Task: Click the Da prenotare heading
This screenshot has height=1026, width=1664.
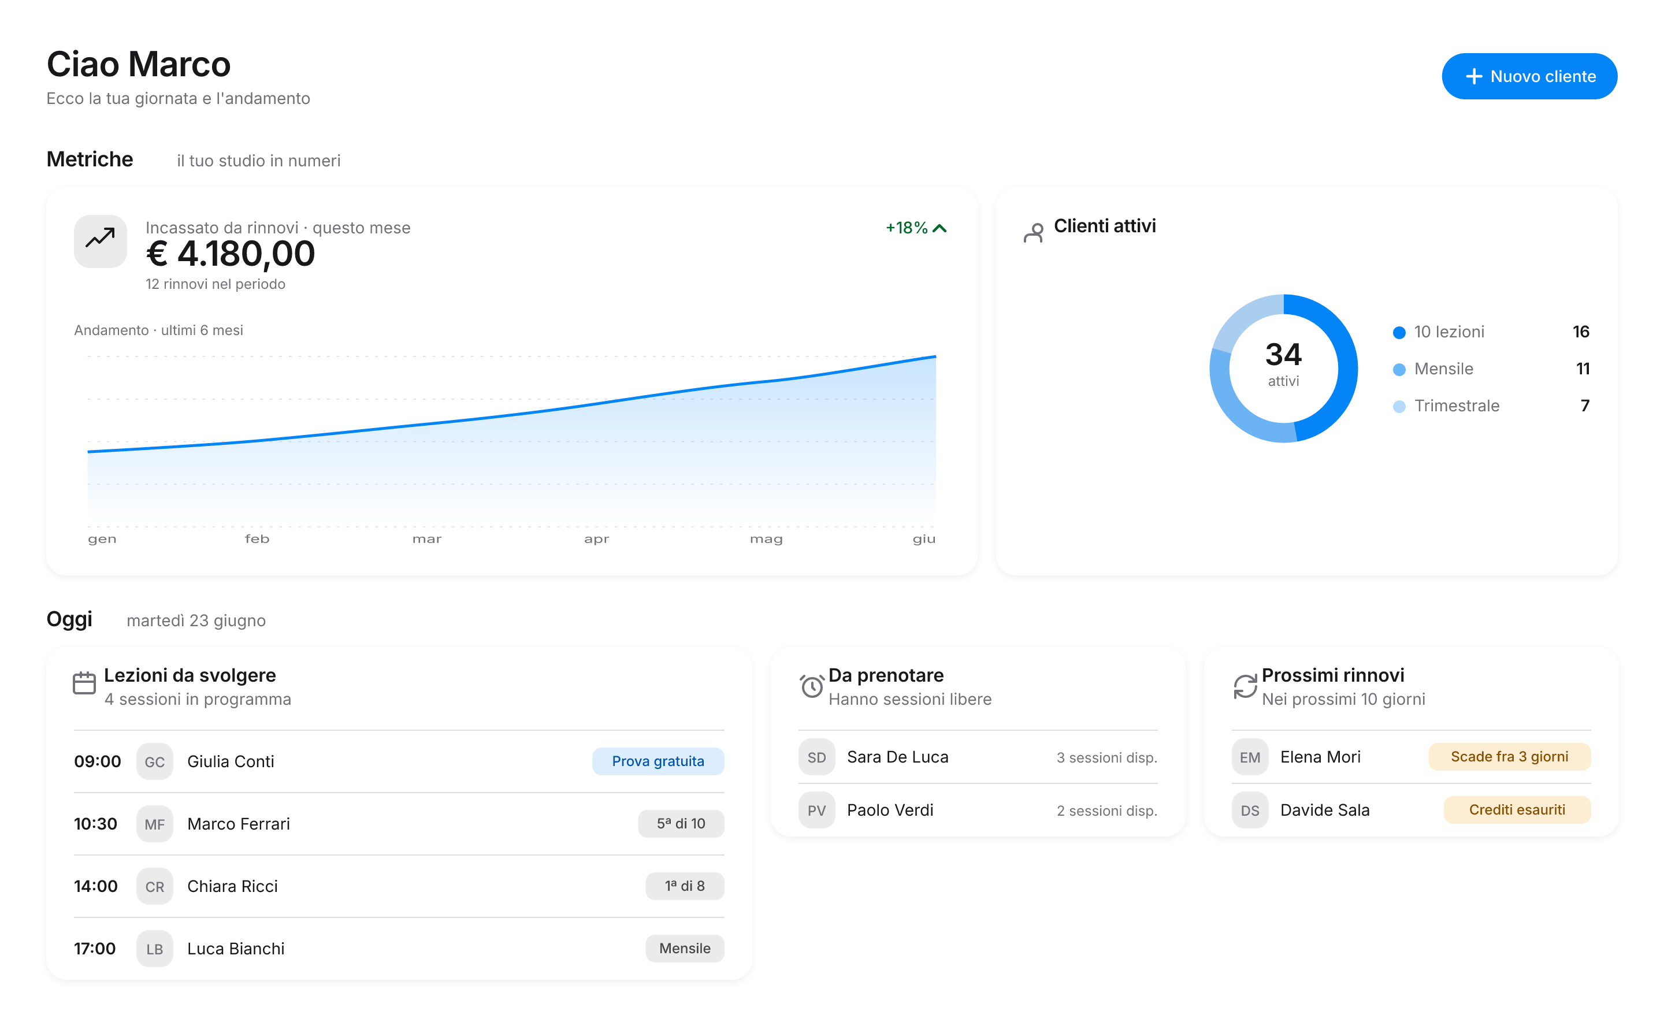Action: [x=886, y=675]
